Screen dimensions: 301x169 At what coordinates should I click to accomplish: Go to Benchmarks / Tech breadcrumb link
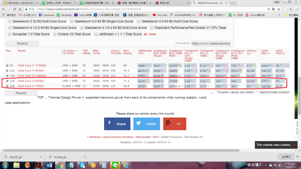[147, 137]
